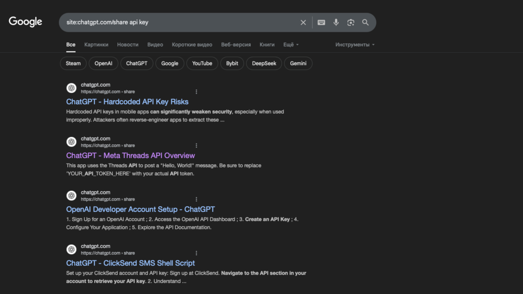This screenshot has height=294, width=523.
Task: Switch to the Короткие видео tab
Action: [x=192, y=44]
